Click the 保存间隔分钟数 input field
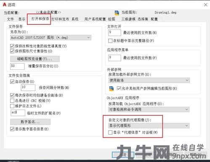Image resolution: width=210 pixels, height=162 pixels. point(28,88)
